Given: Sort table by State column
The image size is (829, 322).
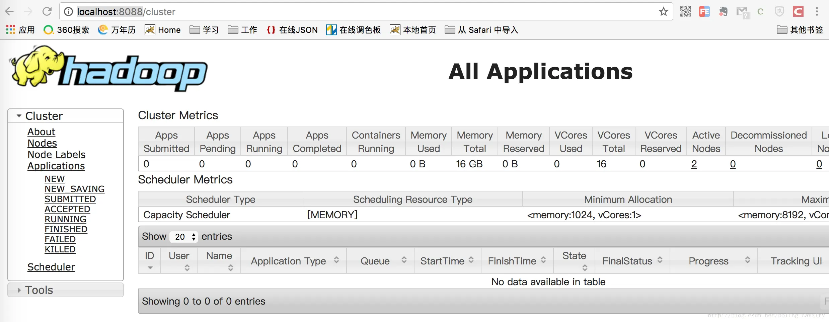Looking at the screenshot, I should pyautogui.click(x=574, y=260).
